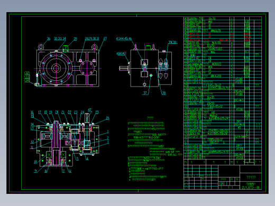This screenshot has height=206, width=275.
Task: Click section view callout number 24
Action: point(82,113)
